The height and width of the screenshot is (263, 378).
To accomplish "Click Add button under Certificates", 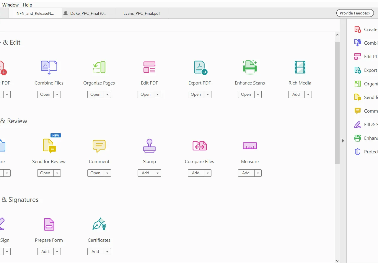I will tap(96, 252).
